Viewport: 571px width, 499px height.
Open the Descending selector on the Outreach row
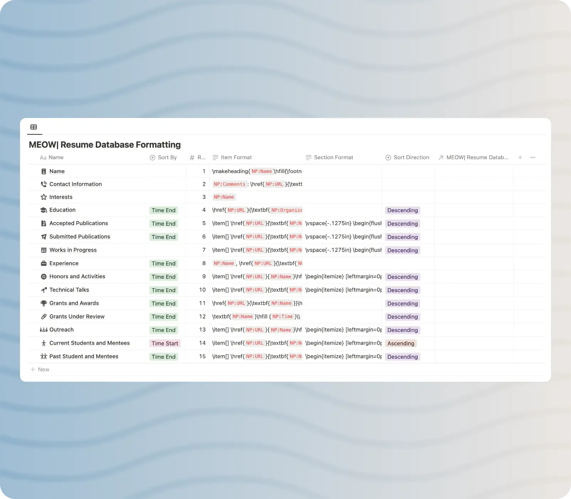(x=402, y=330)
